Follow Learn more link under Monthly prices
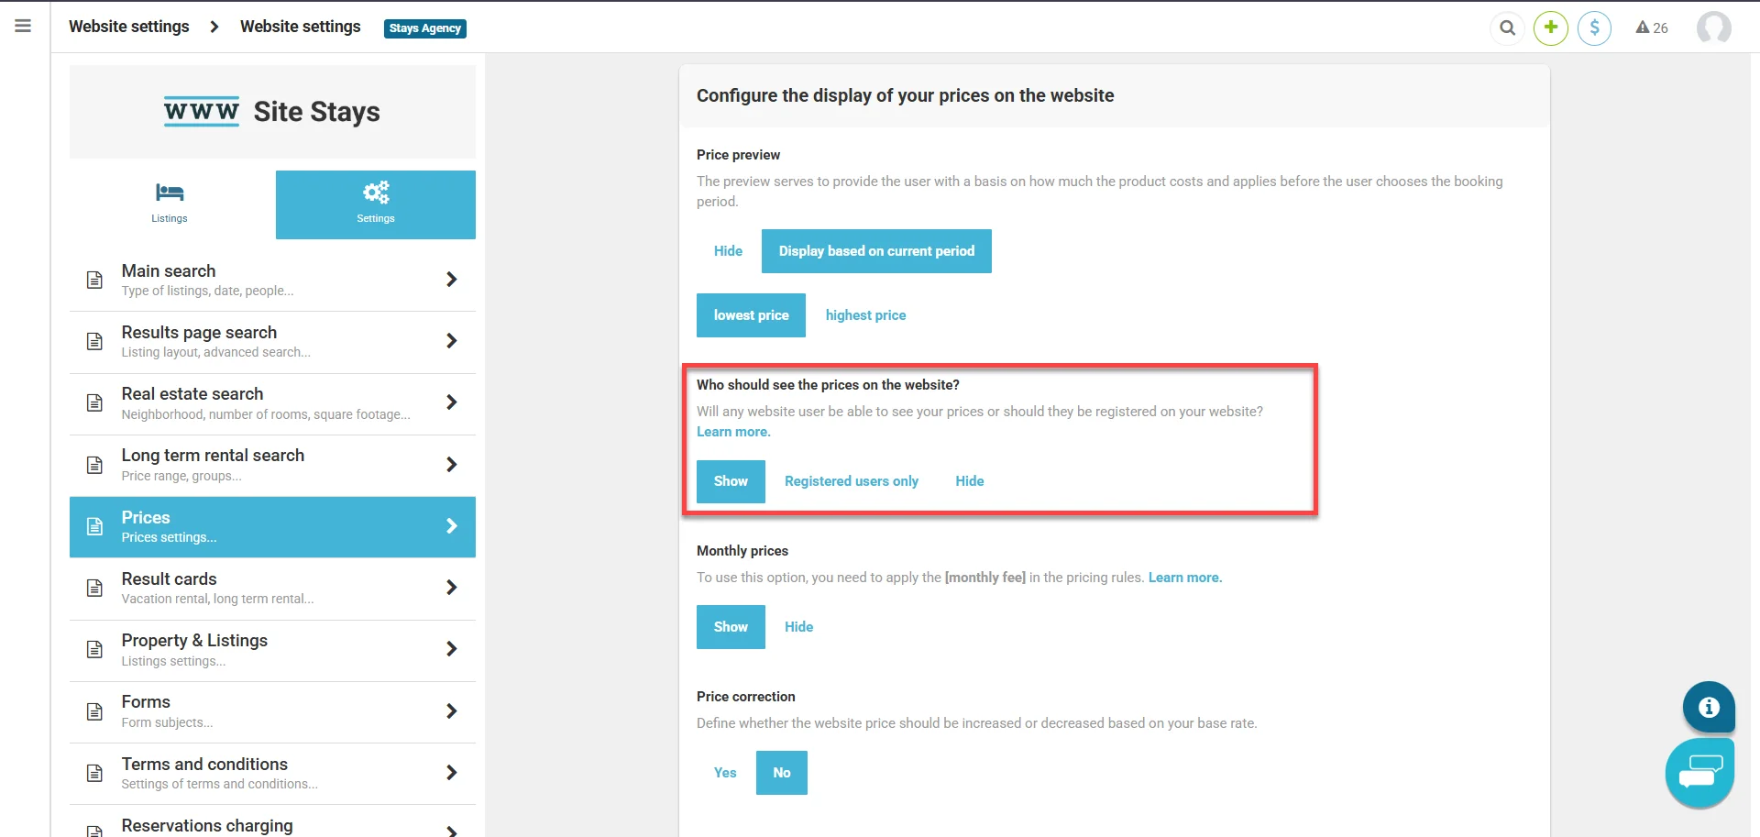 [1184, 578]
